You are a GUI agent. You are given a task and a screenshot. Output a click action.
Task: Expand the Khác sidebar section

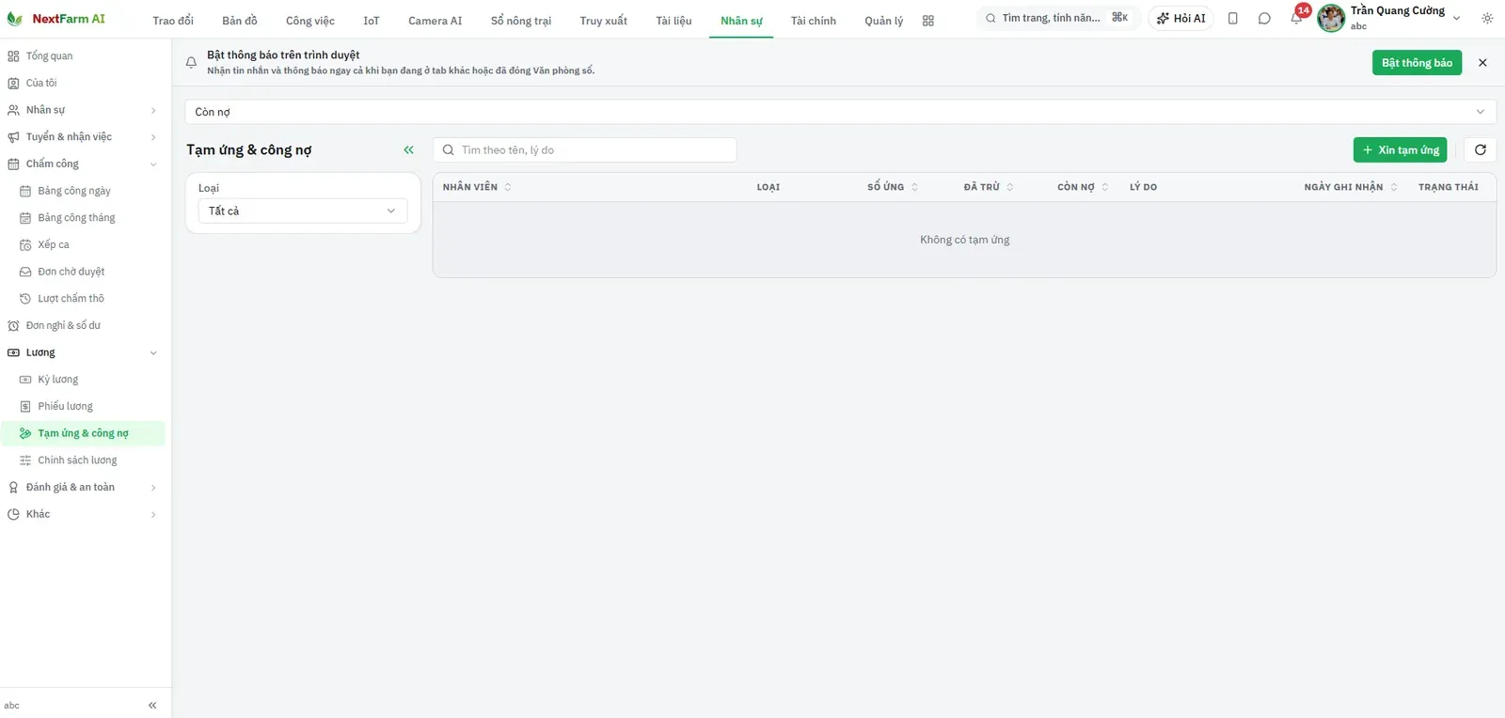point(83,515)
